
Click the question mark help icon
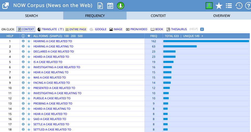tap(248, 6)
